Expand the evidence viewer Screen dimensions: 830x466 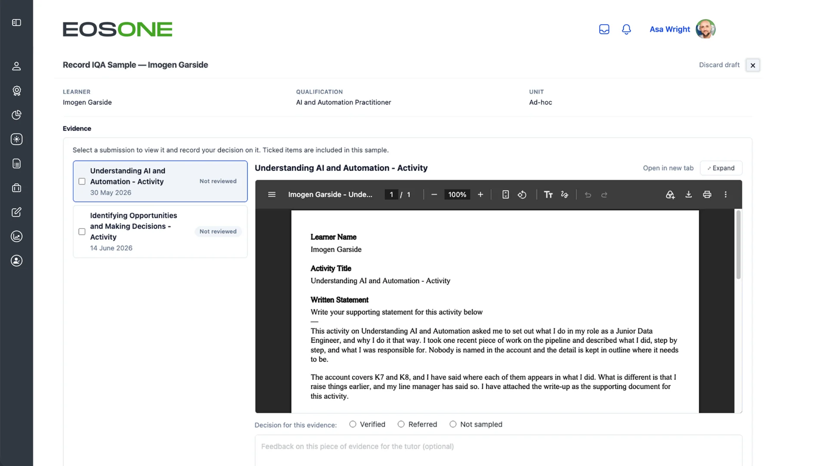(721, 168)
